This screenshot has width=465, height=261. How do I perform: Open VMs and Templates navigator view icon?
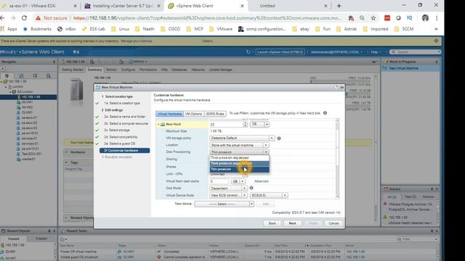21,75
